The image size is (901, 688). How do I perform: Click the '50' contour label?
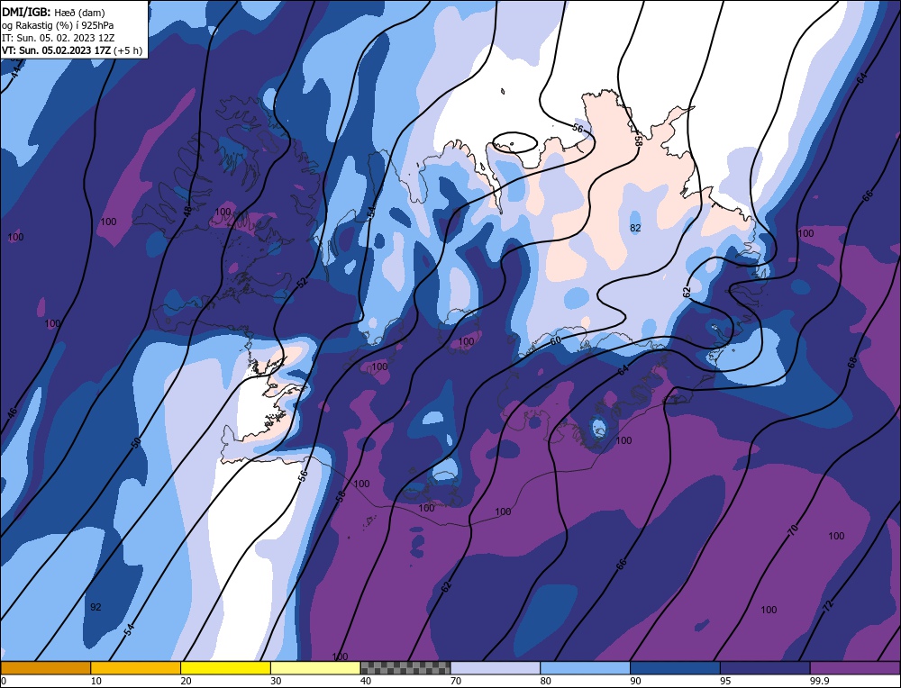pos(136,442)
